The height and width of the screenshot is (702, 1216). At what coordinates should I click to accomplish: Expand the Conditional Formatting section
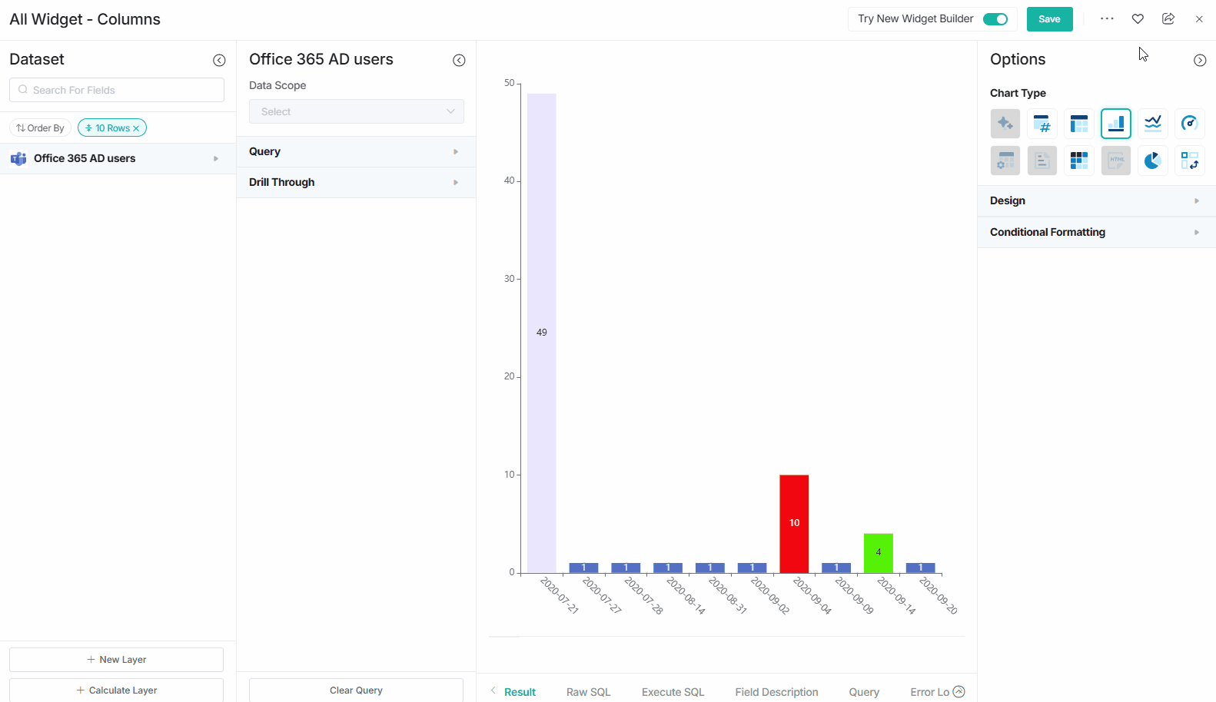pos(1096,232)
